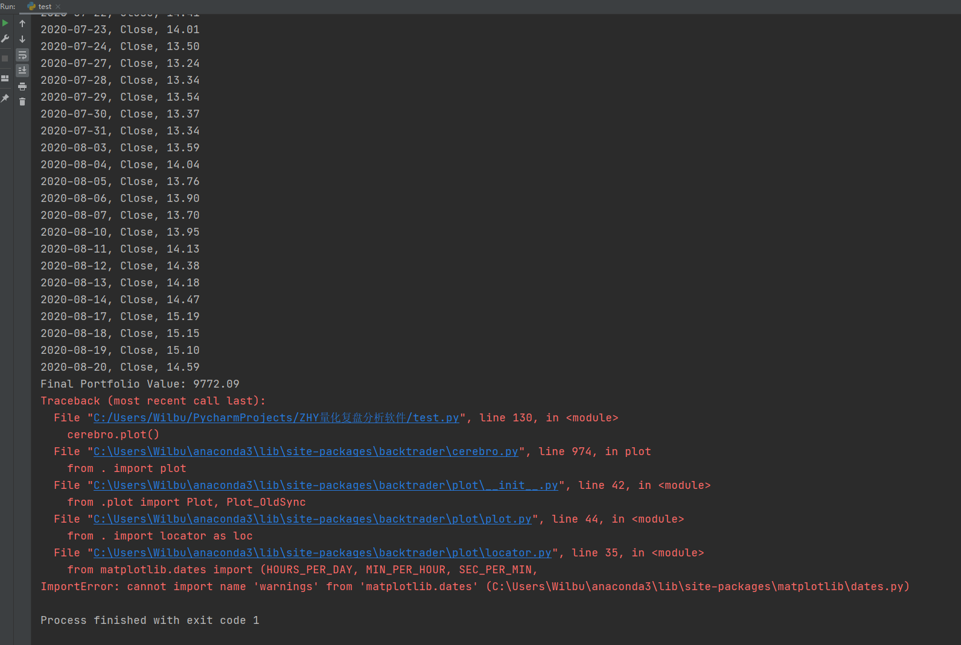
Task: Open run configuration settings via the wrench icon
Action: point(5,39)
